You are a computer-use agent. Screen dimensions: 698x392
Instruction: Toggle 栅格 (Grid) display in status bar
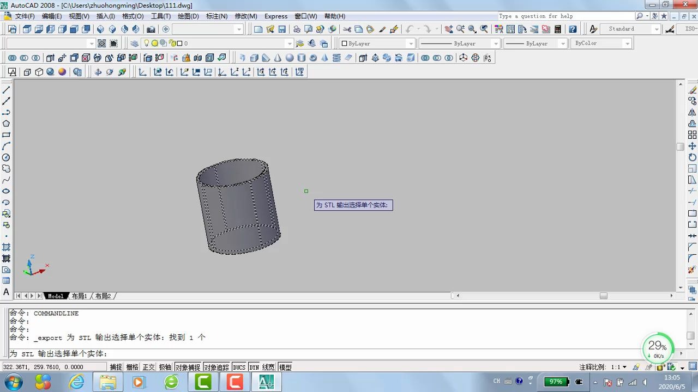(x=133, y=367)
